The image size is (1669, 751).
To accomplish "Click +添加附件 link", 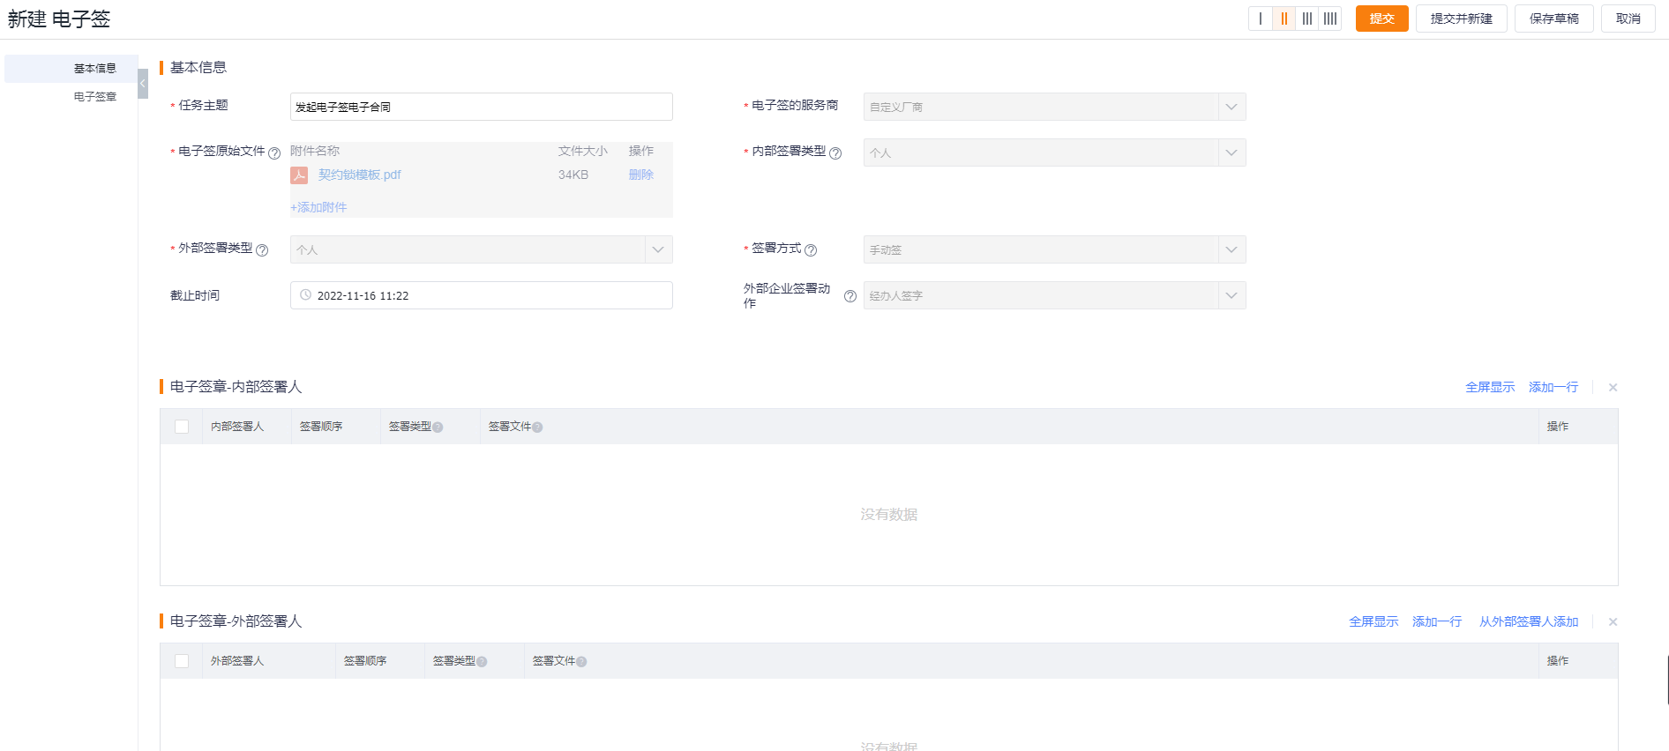I will 318,207.
